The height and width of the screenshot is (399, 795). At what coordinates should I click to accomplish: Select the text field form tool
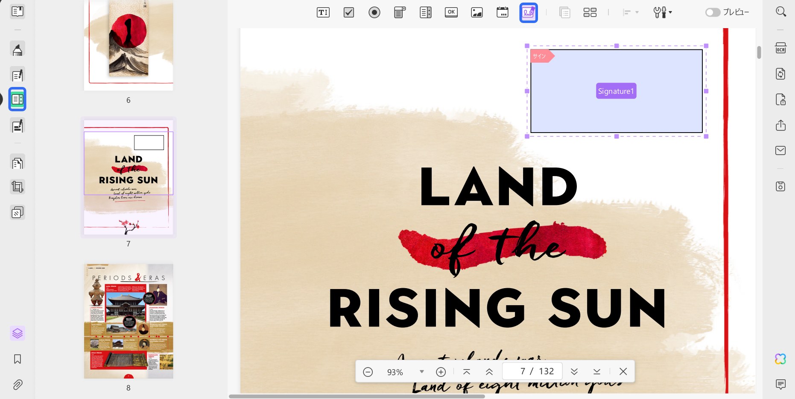[x=323, y=12]
